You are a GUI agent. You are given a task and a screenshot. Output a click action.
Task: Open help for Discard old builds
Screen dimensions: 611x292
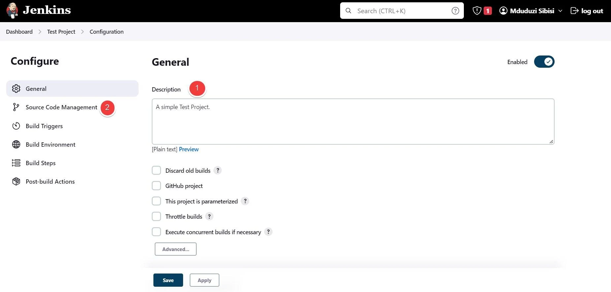tap(218, 170)
